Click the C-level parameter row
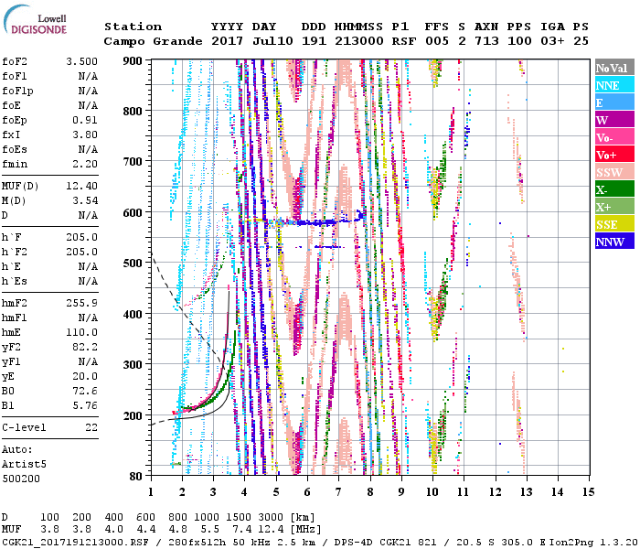The height and width of the screenshot is (549, 640). [50, 427]
